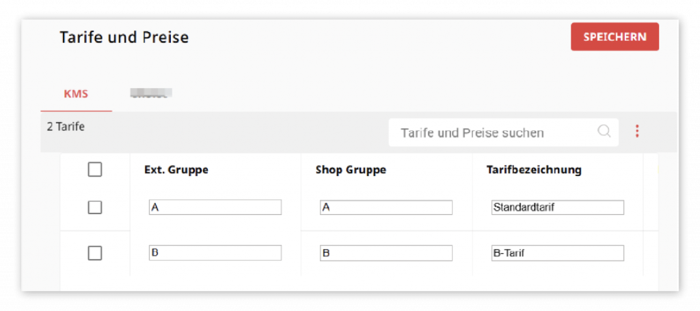Screen dimensions: 700x311
Task: Edit the Shop Gruppe field containing A
Action: click(x=386, y=207)
